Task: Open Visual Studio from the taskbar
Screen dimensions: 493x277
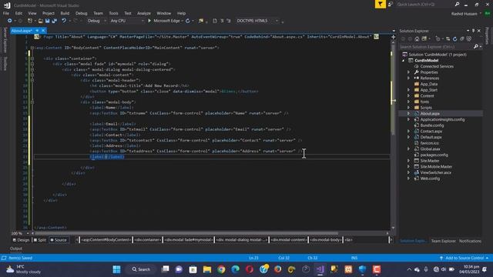Action: (320, 269)
